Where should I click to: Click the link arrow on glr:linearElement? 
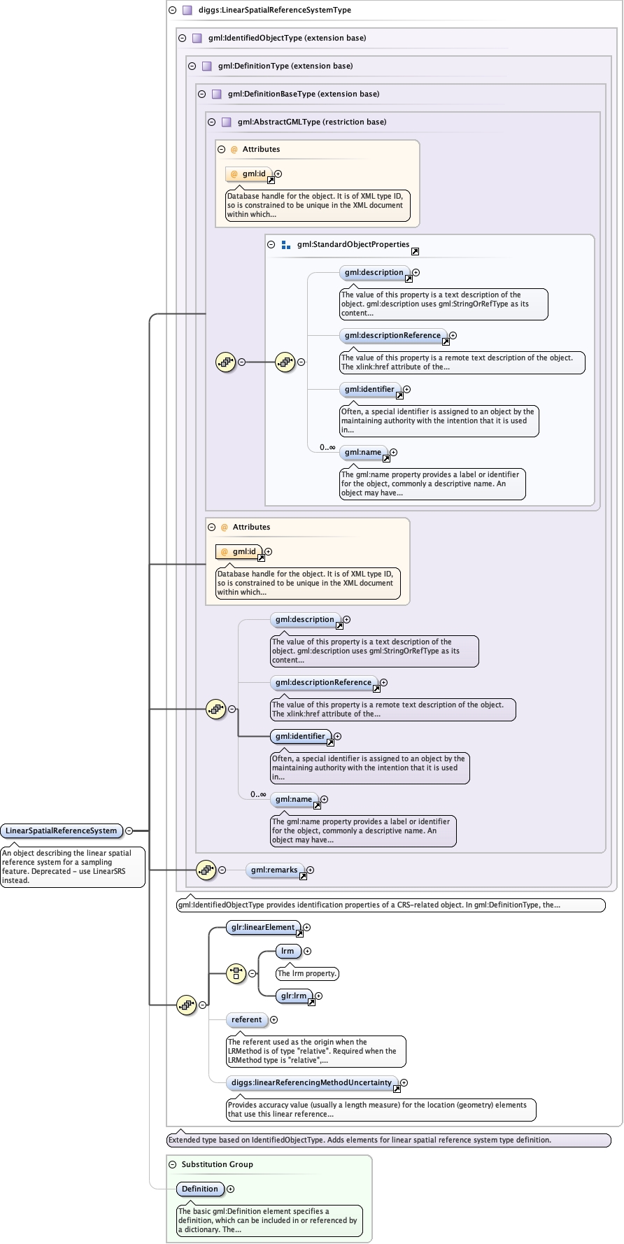tap(299, 933)
